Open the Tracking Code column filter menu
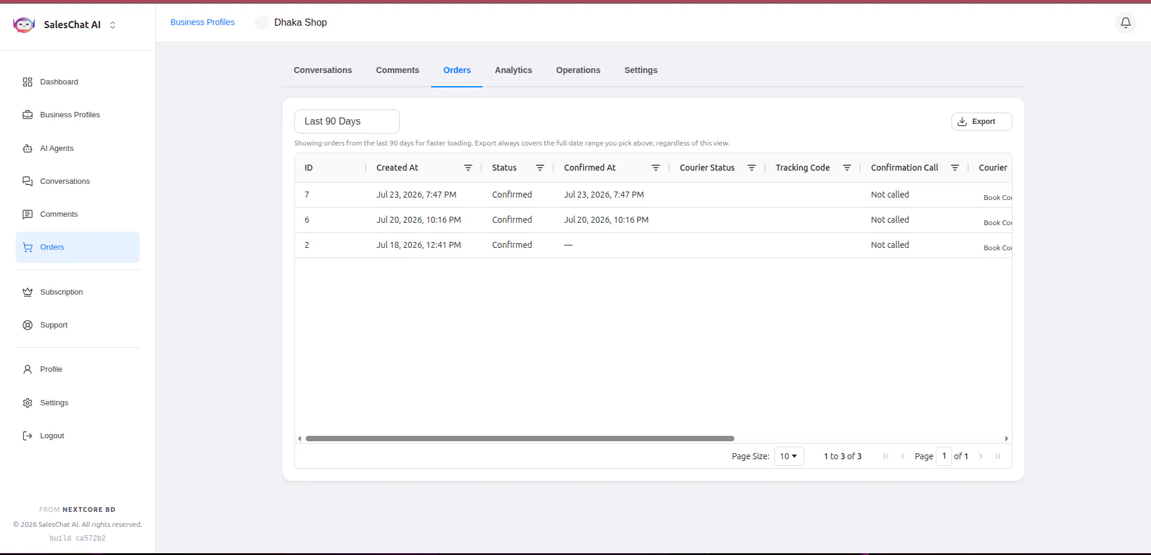 click(847, 168)
